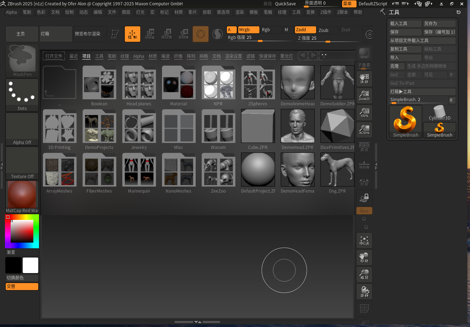The height and width of the screenshot is (327, 470).
Task: Select the 旋转 (Rotate) viewport icon
Action: [364, 291]
